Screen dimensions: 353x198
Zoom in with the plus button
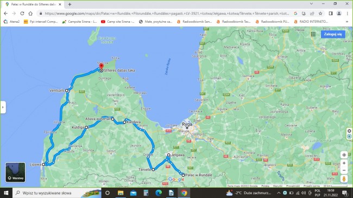click(344, 163)
